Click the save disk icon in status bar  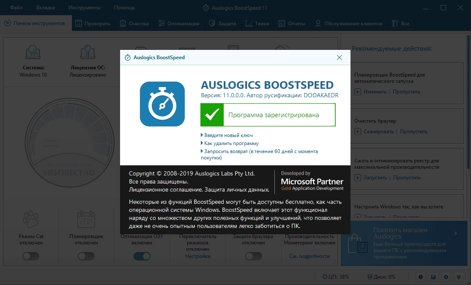coord(433,277)
